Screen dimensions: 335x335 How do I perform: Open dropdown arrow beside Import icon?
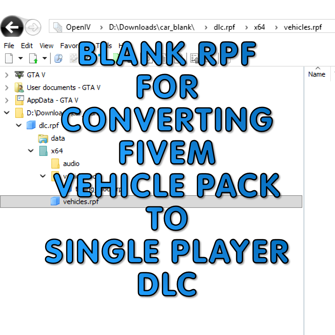45,58
